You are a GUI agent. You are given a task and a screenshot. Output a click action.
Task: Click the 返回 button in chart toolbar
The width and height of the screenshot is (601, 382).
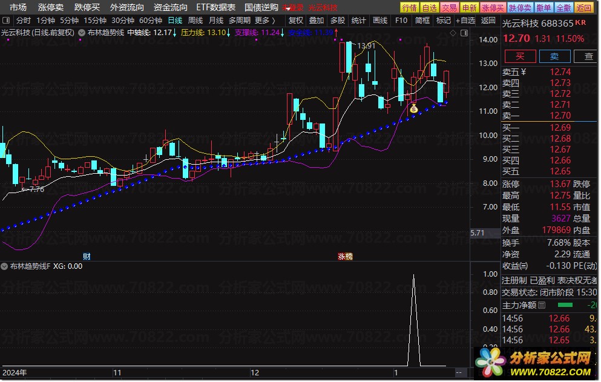point(488,21)
